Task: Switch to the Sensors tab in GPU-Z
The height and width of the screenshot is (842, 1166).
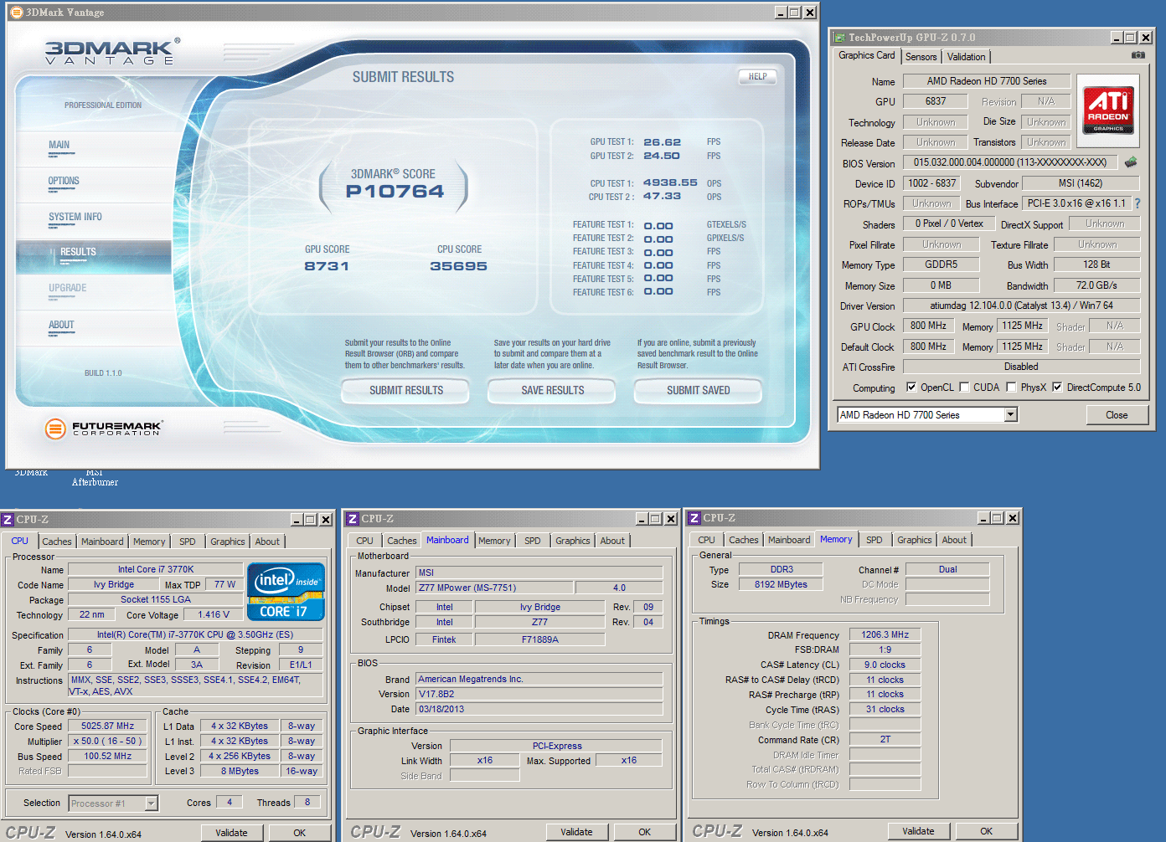Action: pos(921,57)
